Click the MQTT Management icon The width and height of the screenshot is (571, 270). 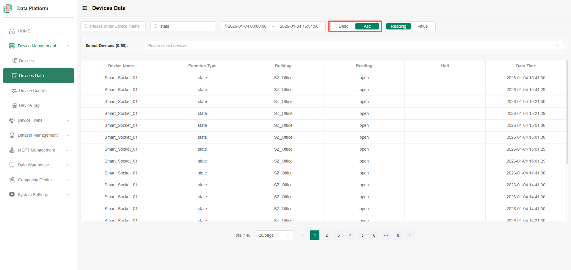click(12, 150)
